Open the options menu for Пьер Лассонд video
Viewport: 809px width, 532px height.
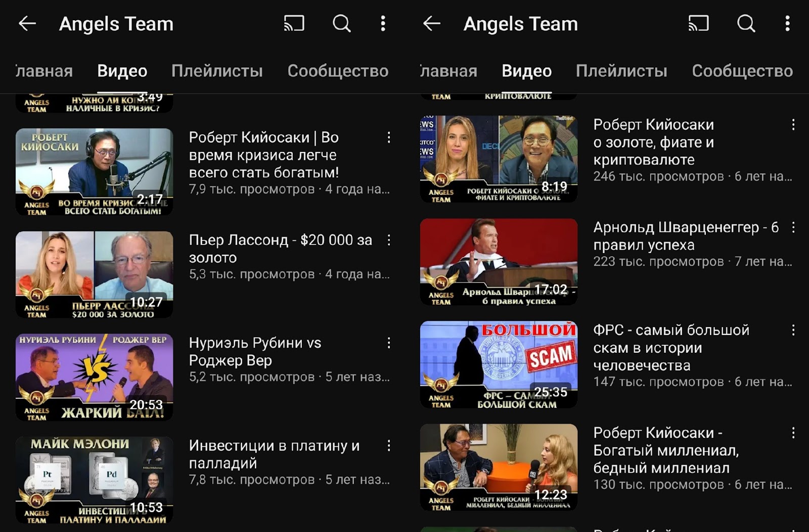tap(389, 240)
